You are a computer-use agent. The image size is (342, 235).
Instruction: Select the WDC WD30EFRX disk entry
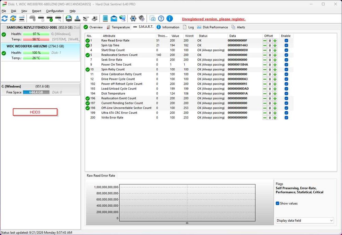coord(40,52)
